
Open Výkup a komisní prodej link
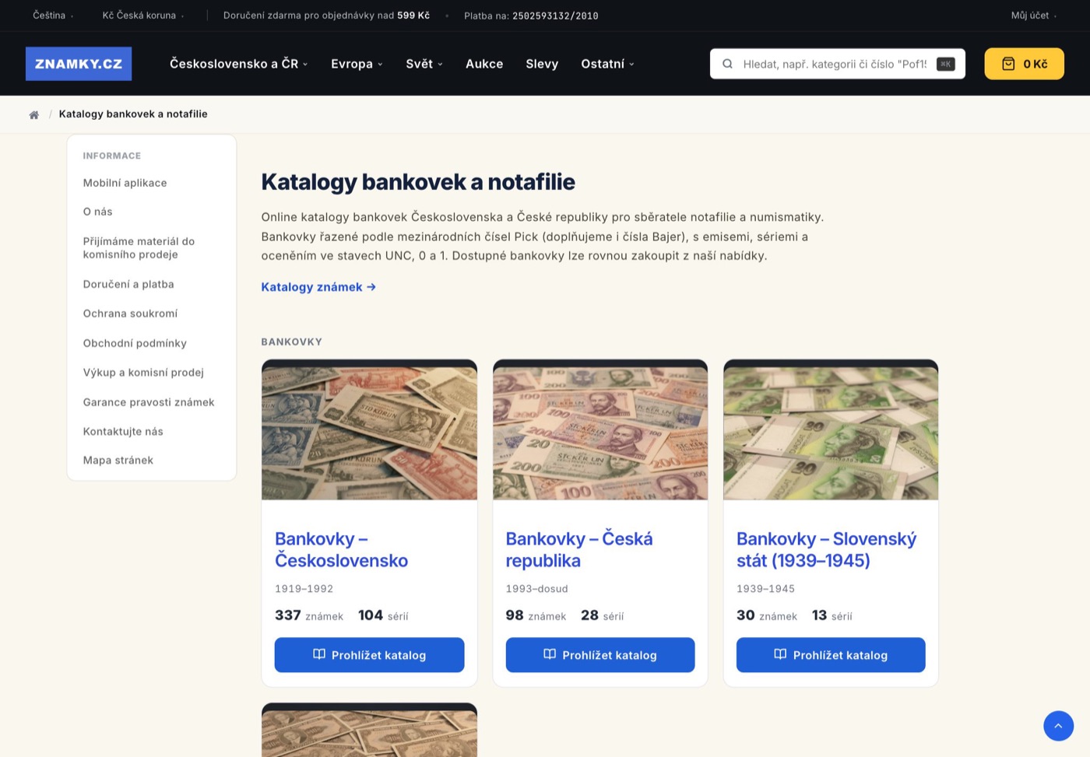pos(143,373)
